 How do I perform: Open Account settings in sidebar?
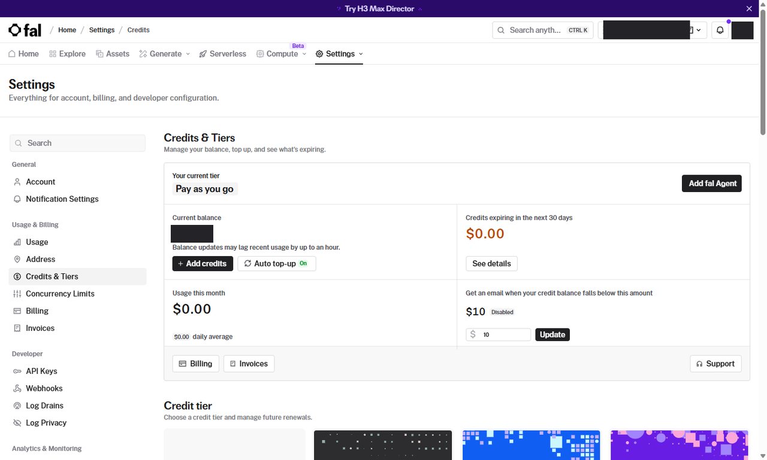tap(78, 182)
